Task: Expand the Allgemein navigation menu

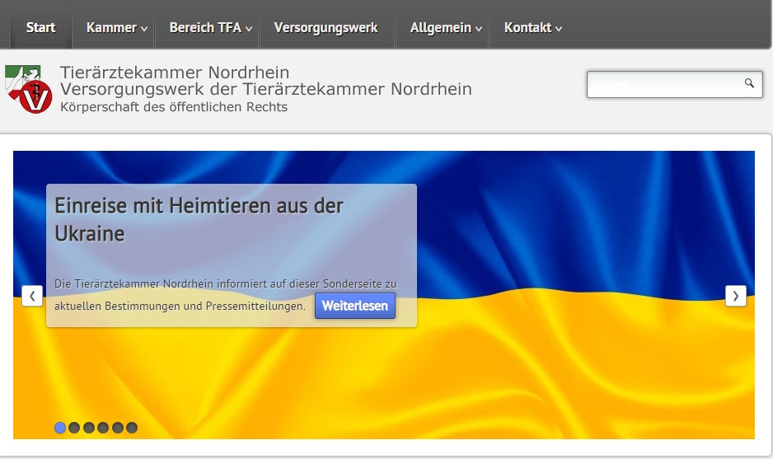Action: pyautogui.click(x=445, y=28)
